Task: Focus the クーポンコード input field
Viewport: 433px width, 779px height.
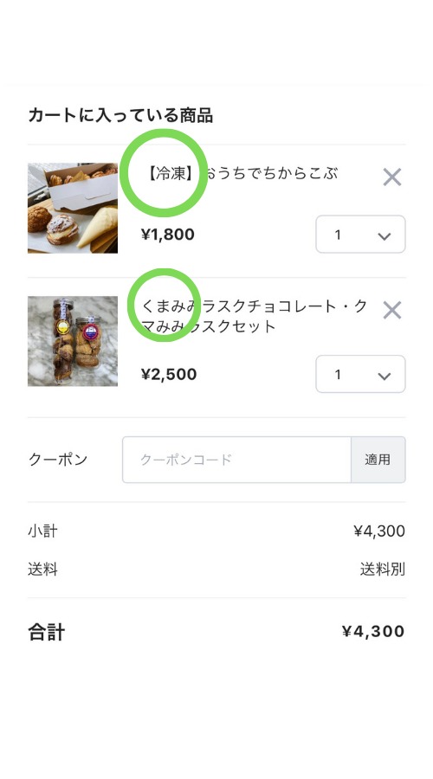Action: [x=236, y=460]
